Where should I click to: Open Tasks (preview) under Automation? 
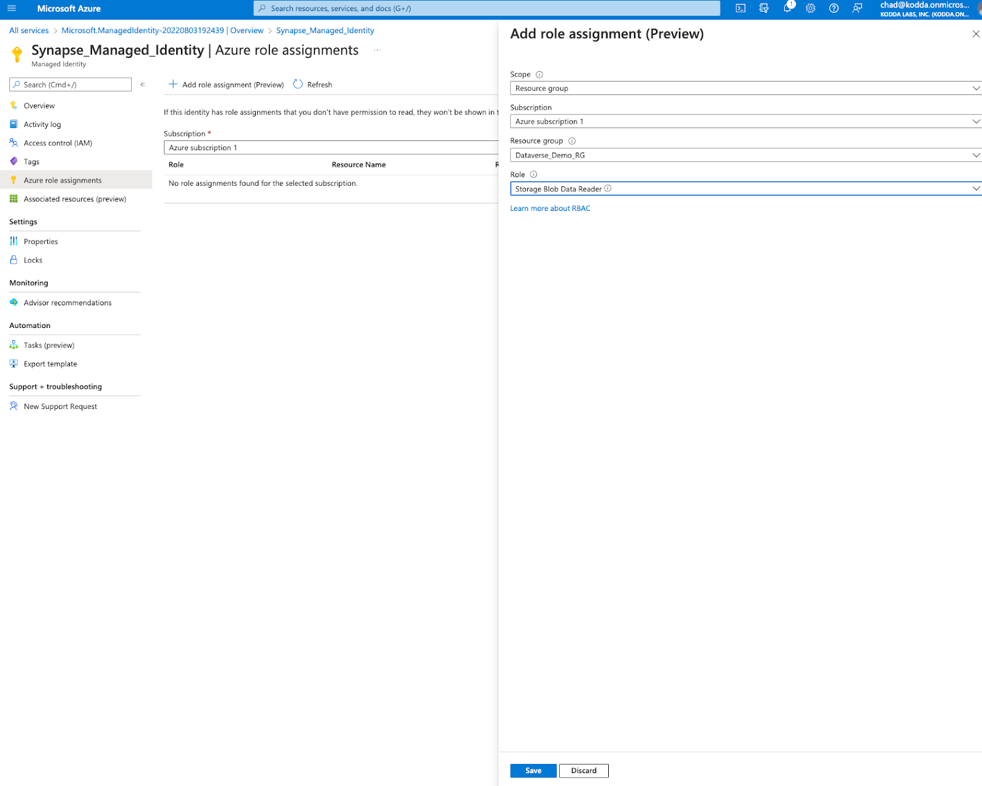pos(49,346)
